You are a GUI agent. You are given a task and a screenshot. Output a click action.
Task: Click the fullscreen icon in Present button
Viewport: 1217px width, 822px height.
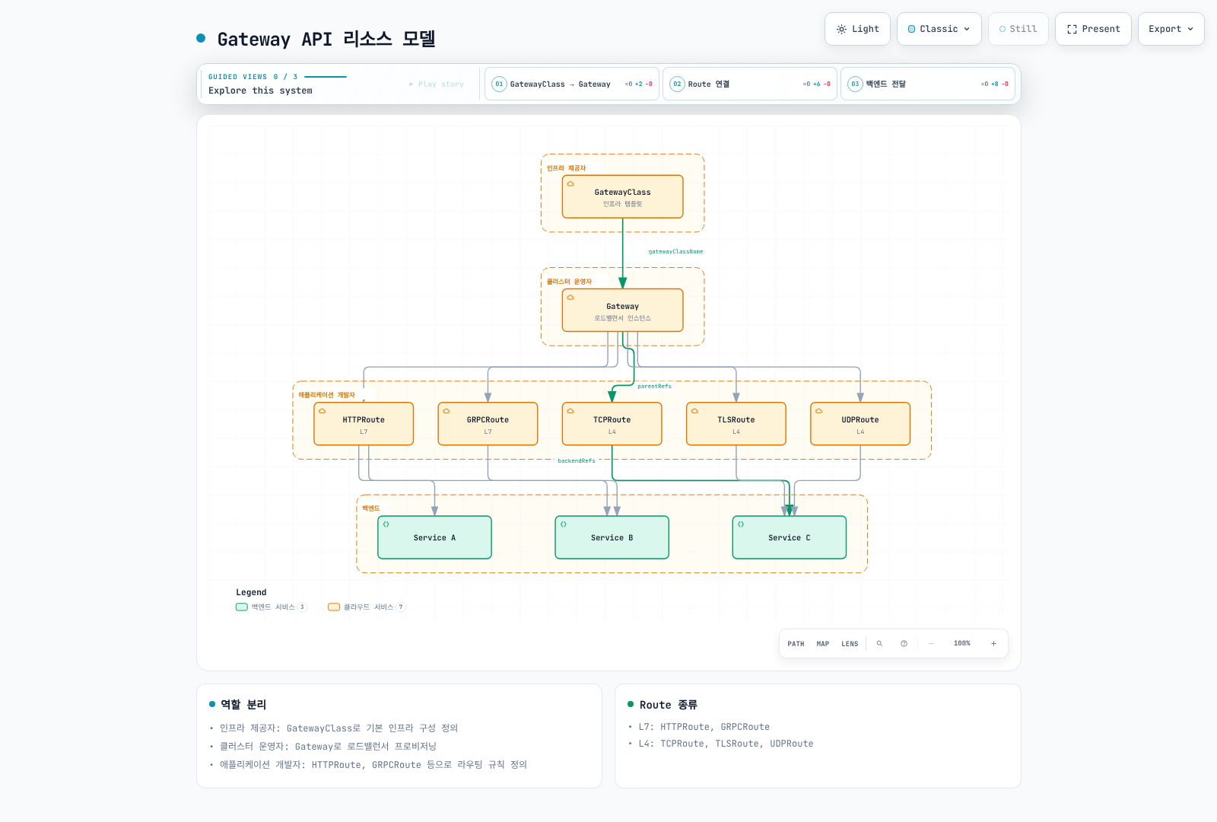pyautogui.click(x=1072, y=29)
